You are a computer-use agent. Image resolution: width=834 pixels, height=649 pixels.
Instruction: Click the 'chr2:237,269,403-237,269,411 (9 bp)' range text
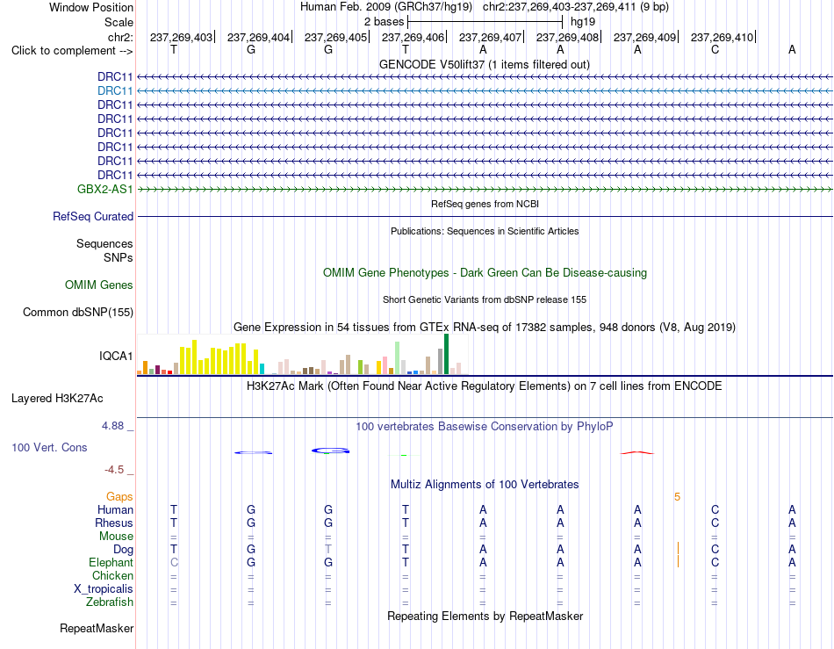(576, 7)
